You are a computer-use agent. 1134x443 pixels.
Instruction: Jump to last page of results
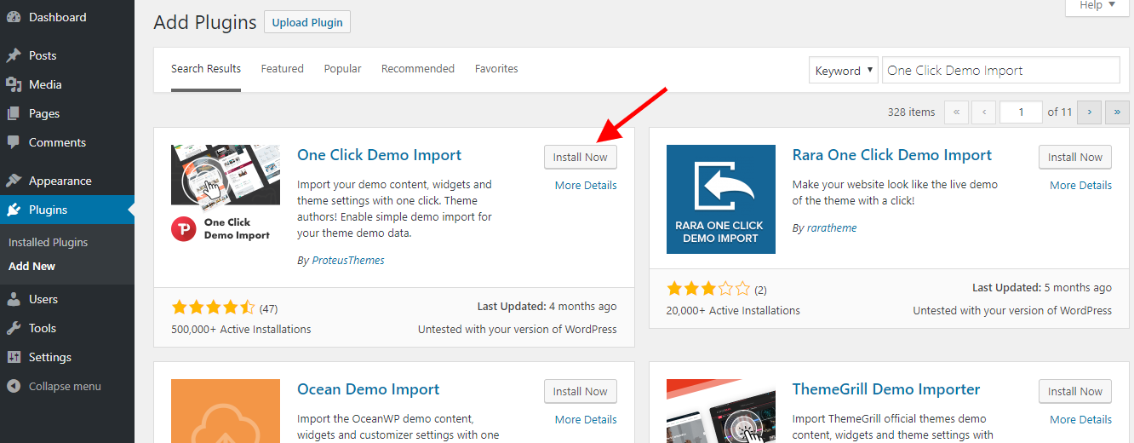(1116, 112)
